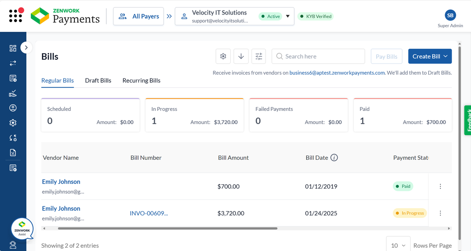The height and width of the screenshot is (251, 471).
Task: Open bill number INVO-00609 link
Action: coord(148,213)
